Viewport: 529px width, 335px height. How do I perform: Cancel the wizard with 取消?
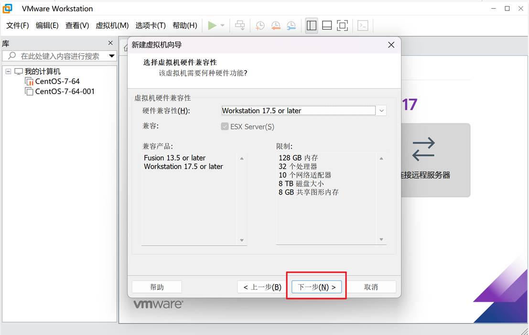tap(371, 287)
